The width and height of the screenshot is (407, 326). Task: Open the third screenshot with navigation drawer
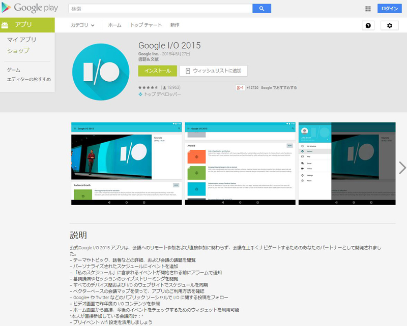[x=347, y=164]
